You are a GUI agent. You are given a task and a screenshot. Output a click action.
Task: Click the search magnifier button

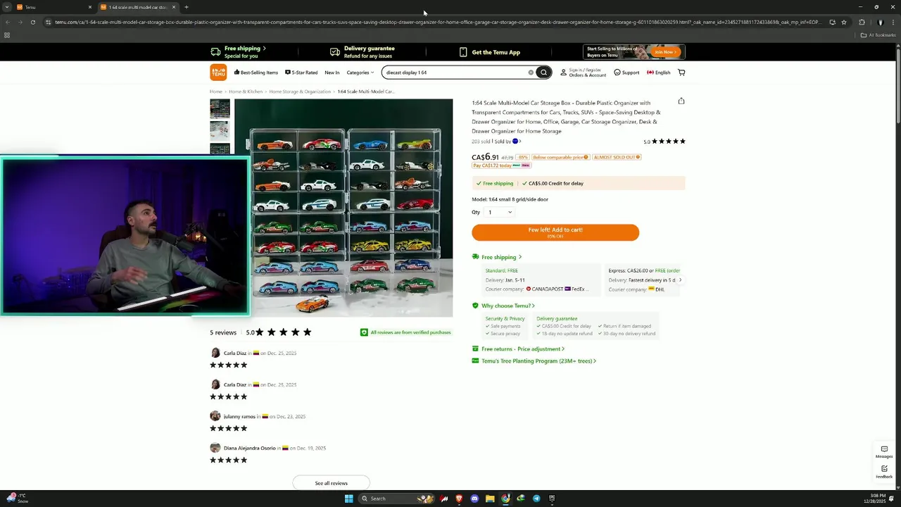543,73
